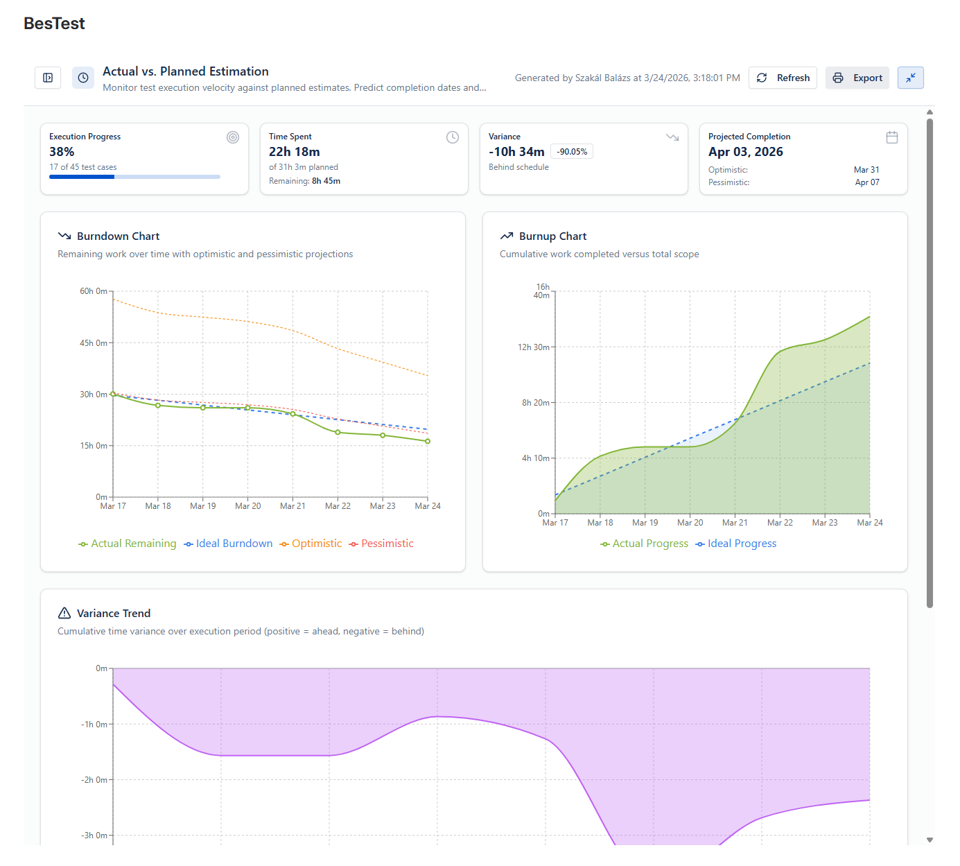This screenshot has width=960, height=866.
Task: Click the collapse fullscreen arrows button
Action: coord(911,78)
